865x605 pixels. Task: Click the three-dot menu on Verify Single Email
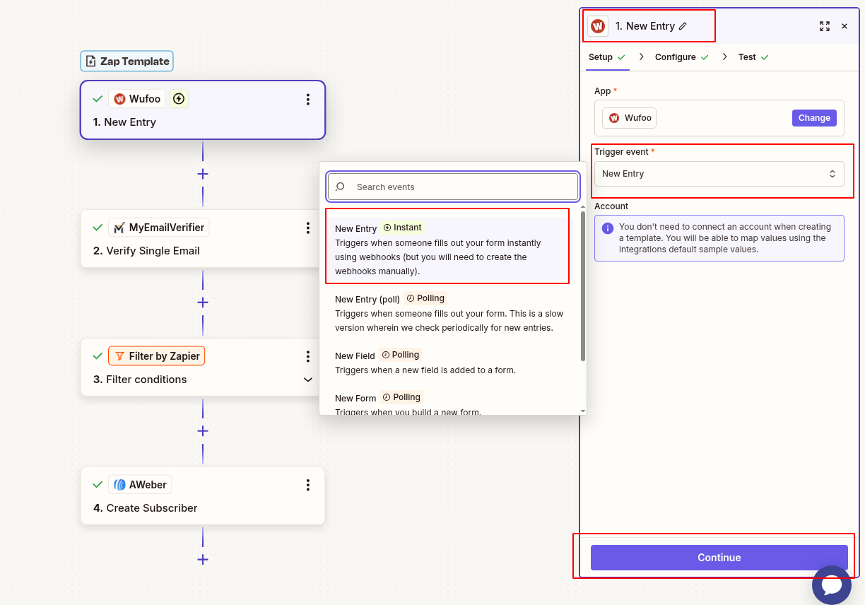pyautogui.click(x=307, y=228)
